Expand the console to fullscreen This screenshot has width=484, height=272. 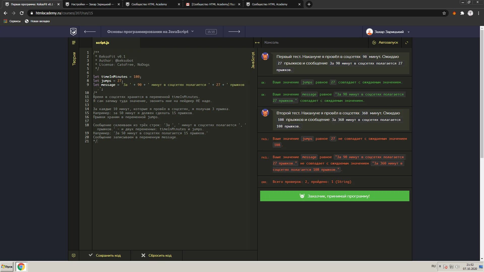[x=406, y=43]
